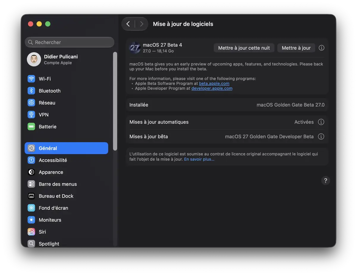The height and width of the screenshot is (275, 357).
Task: Open the Moniteurs settings pane
Action: click(66, 220)
